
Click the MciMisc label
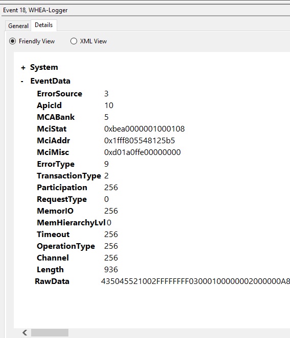53,152
